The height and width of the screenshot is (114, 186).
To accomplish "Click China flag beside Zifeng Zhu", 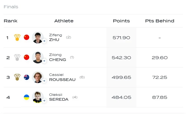I will pos(26,37).
